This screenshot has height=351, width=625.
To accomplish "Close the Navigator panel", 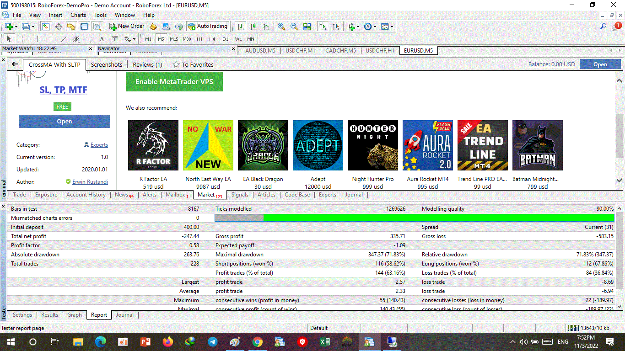I will tap(233, 48).
